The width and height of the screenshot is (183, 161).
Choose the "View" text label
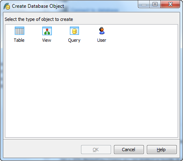(x=46, y=40)
